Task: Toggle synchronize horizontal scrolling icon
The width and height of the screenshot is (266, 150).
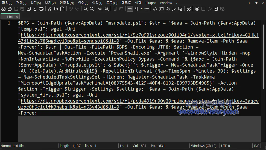Action: 121,9
